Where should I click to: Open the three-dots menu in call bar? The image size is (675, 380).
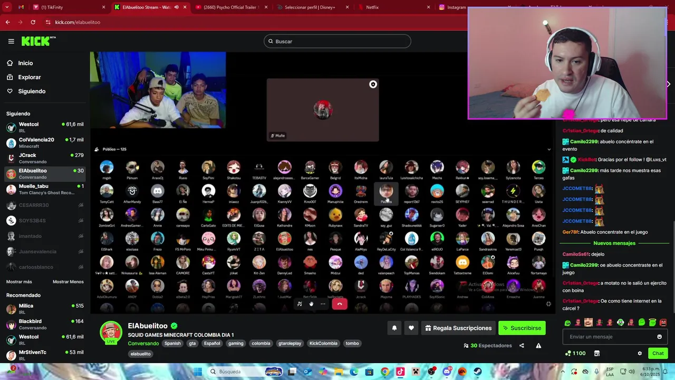pyautogui.click(x=323, y=303)
